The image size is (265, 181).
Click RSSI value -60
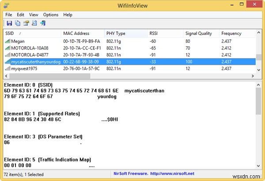click(x=153, y=41)
